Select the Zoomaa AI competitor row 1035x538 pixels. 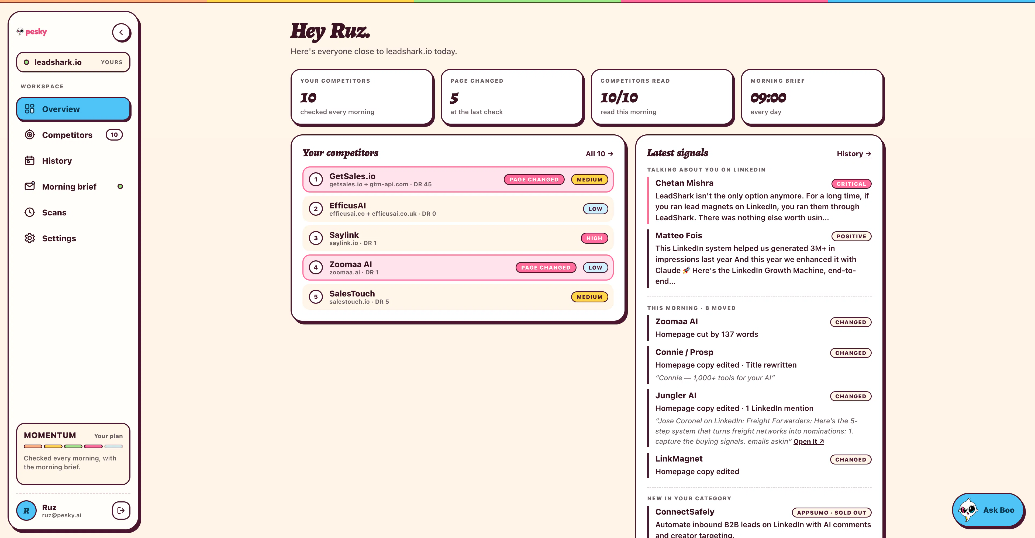click(x=458, y=267)
